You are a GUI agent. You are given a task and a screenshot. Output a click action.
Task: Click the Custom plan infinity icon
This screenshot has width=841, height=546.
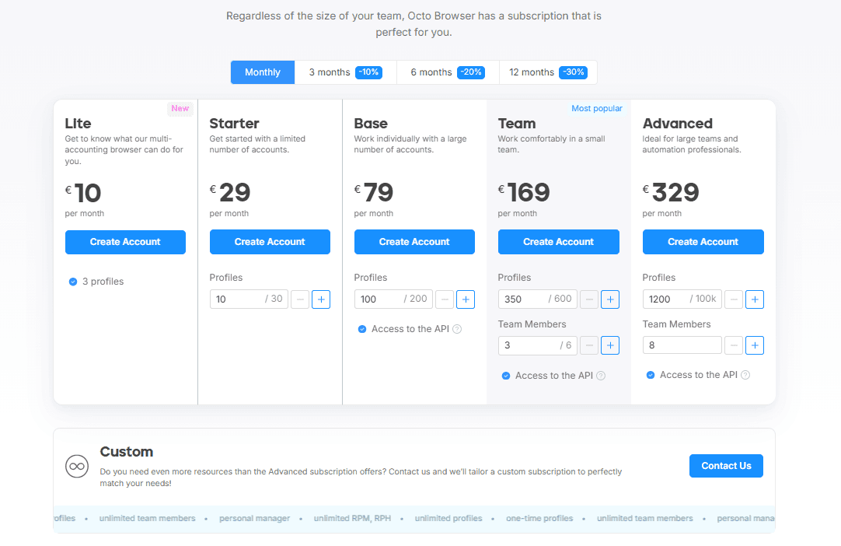coord(77,466)
